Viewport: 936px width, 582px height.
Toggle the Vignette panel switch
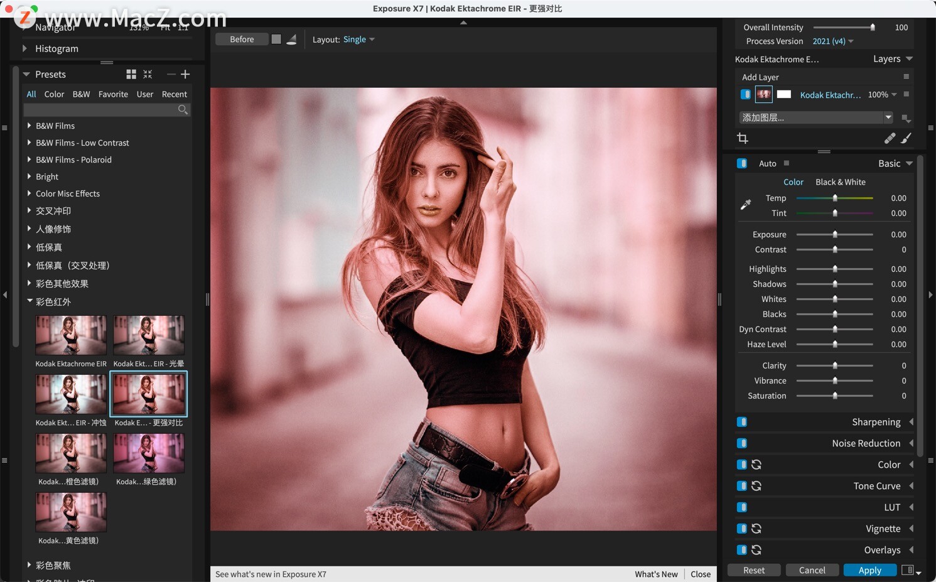(742, 529)
